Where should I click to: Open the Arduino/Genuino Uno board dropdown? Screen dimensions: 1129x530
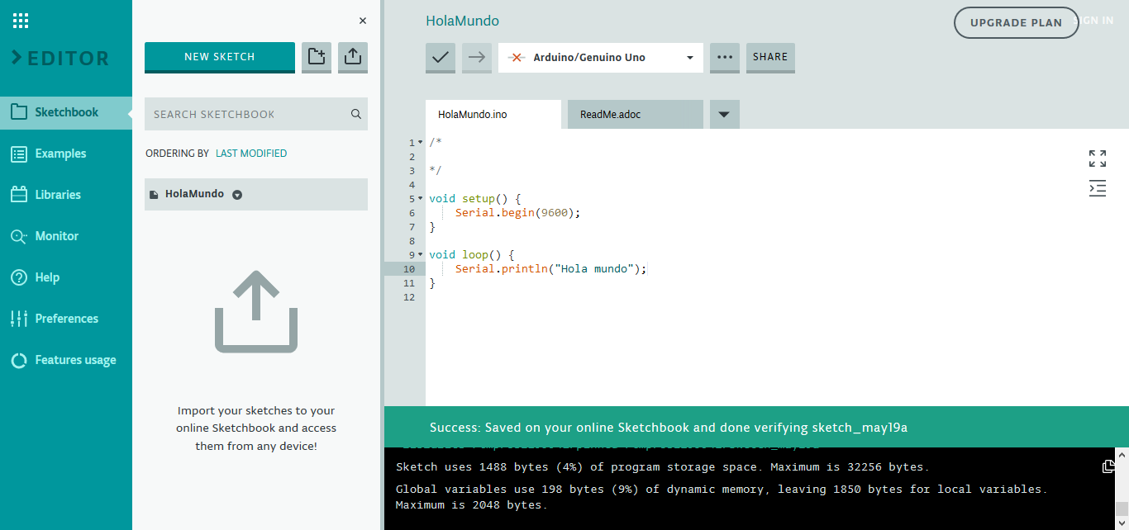(x=601, y=58)
